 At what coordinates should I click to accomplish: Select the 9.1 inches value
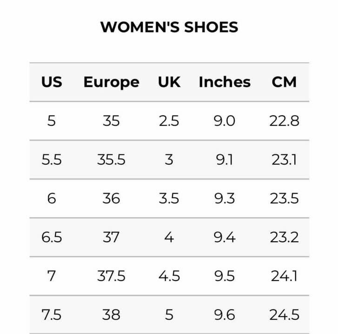(225, 160)
